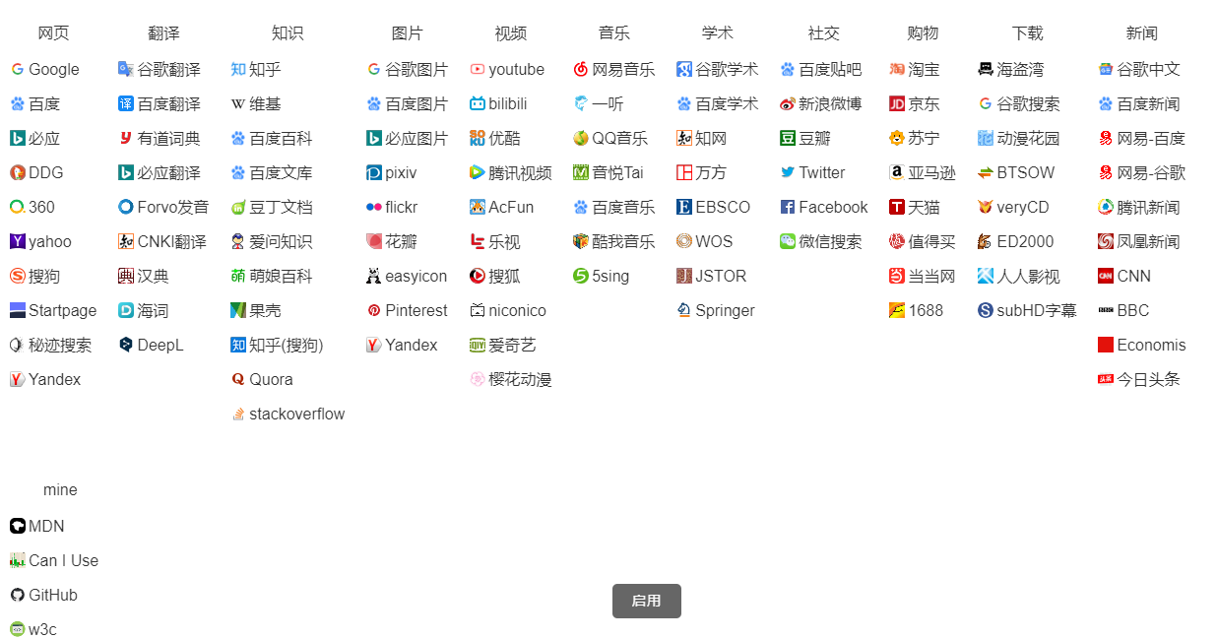Click the pixiv icon
This screenshot has height=639, width=1217.
pos(374,173)
